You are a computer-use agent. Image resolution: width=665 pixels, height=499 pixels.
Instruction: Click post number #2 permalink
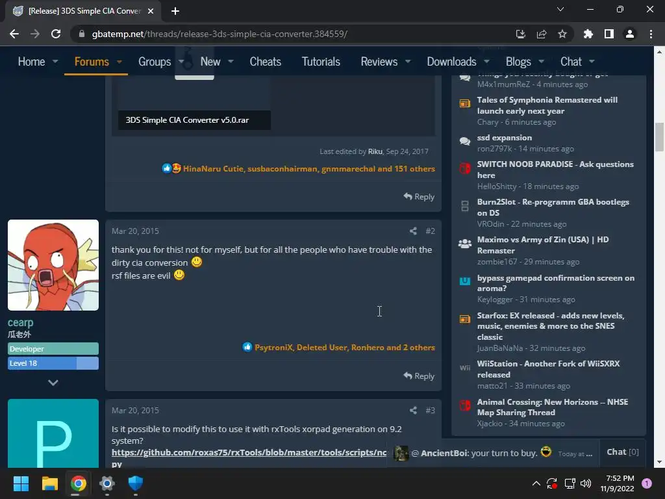coord(430,231)
